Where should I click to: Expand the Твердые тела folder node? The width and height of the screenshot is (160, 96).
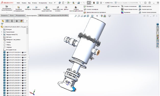coord(2,35)
